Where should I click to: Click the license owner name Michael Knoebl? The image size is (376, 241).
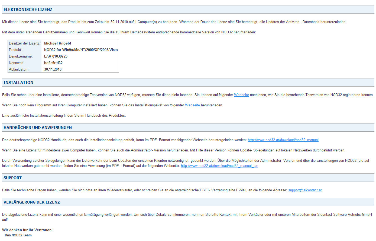pos(57,43)
